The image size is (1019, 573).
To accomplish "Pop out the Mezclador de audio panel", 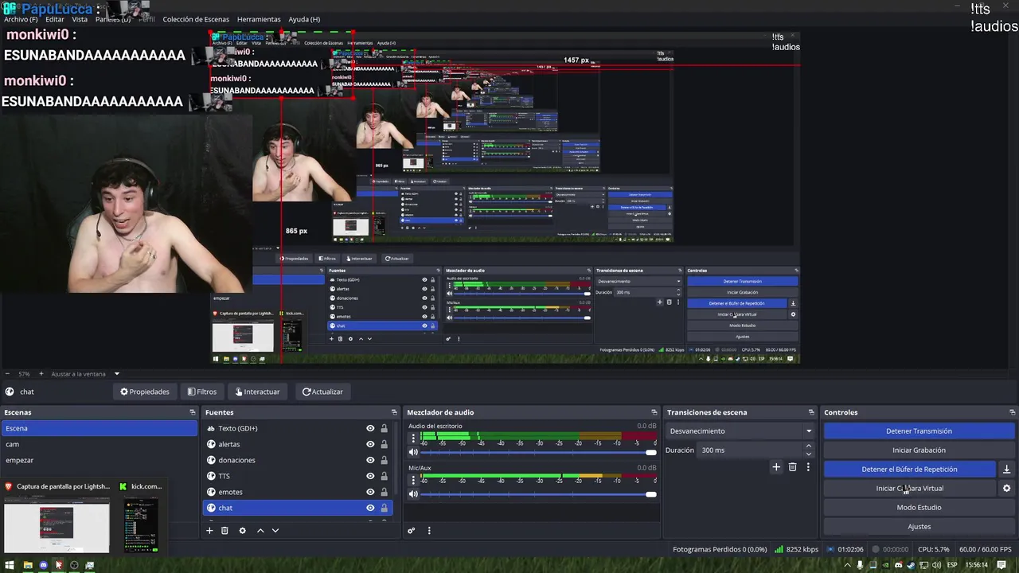I will coord(654,412).
